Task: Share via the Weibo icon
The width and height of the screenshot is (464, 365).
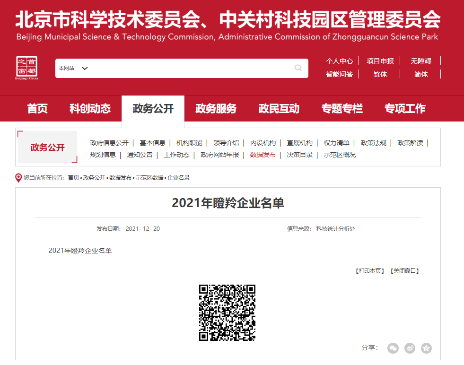Action: click(410, 348)
